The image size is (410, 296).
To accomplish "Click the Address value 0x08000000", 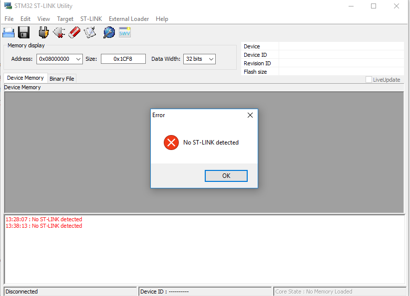I will click(x=54, y=59).
